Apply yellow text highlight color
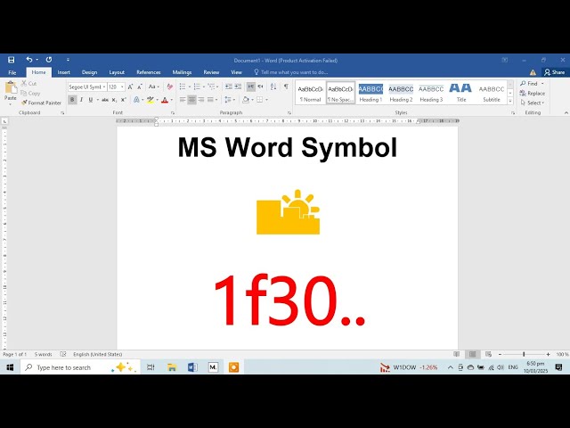 coord(151,100)
